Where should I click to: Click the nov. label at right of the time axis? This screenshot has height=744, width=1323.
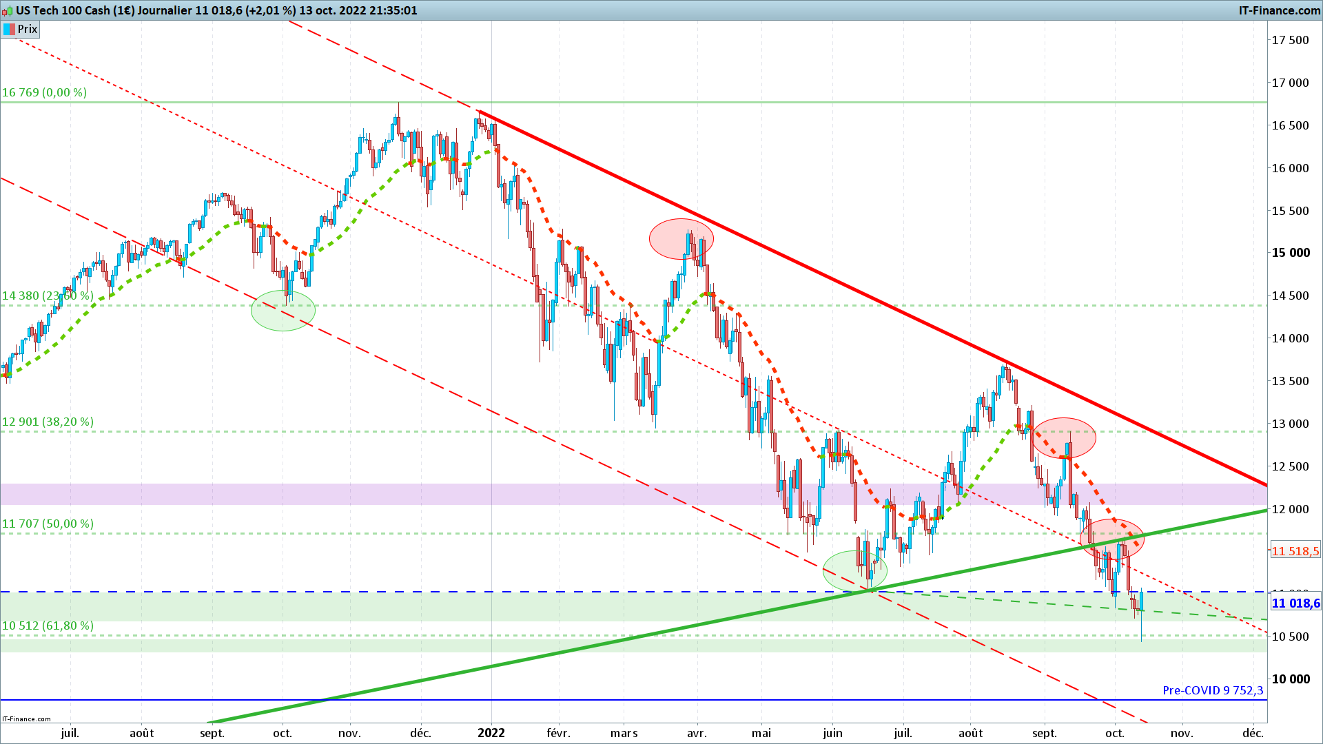[x=1182, y=733]
